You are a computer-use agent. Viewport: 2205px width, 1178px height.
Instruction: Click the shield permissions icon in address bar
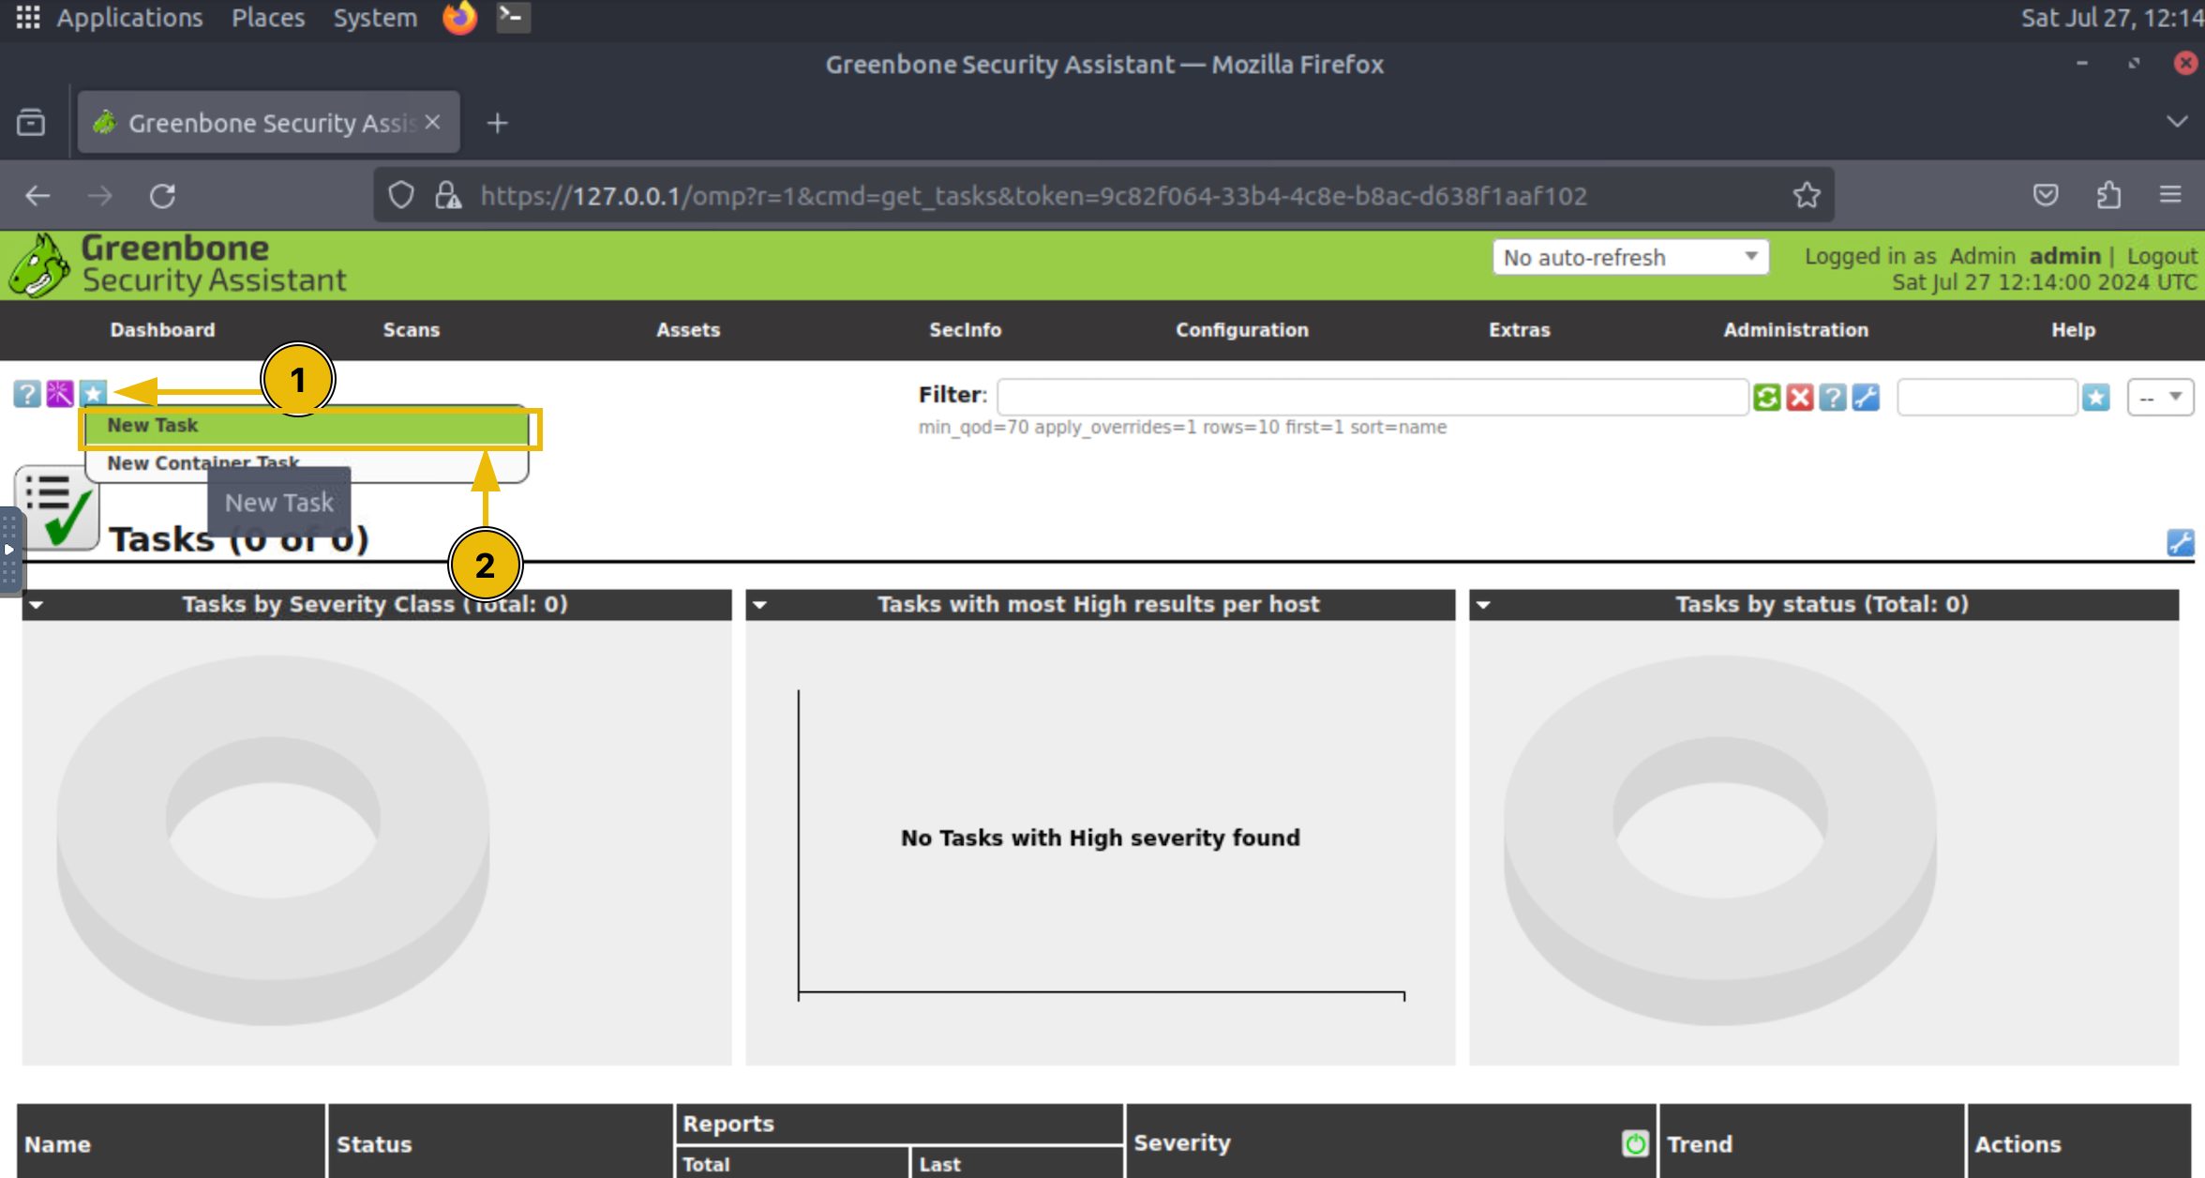pyautogui.click(x=401, y=195)
